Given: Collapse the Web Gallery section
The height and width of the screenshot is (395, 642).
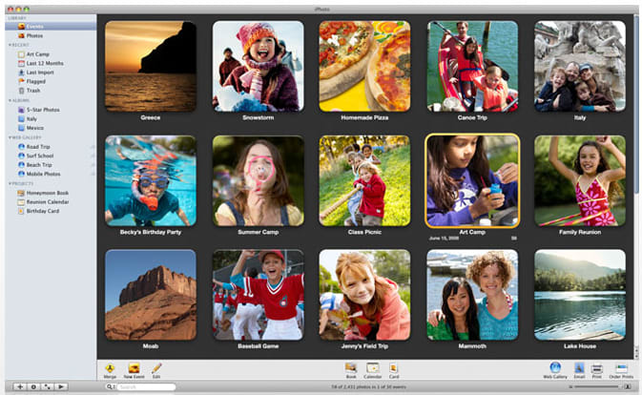Looking at the screenshot, I should (x=10, y=137).
